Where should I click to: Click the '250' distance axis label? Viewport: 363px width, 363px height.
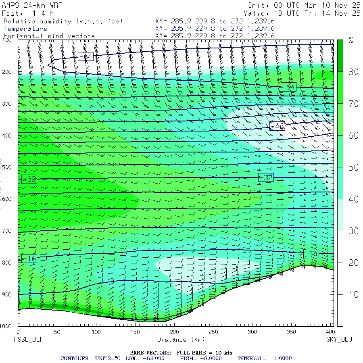213,332
